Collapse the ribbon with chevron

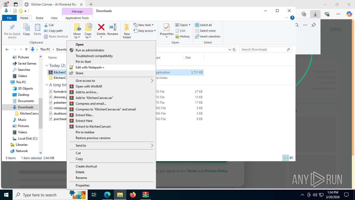[287, 18]
